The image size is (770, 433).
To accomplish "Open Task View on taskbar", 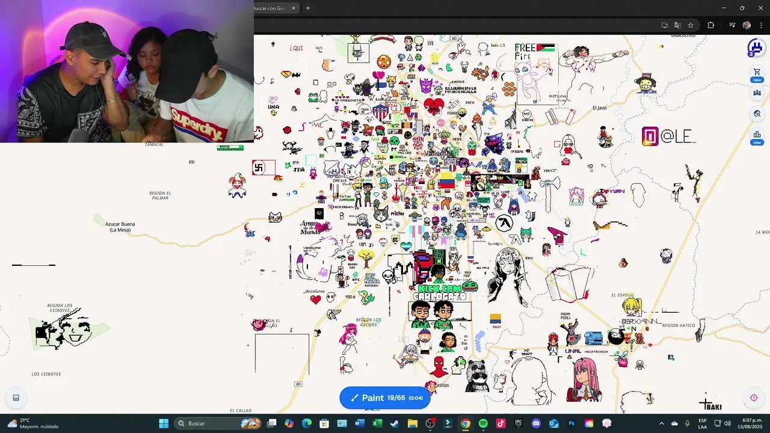I will pos(272,423).
